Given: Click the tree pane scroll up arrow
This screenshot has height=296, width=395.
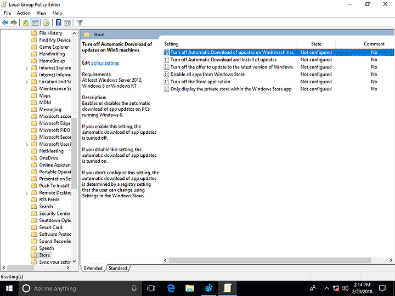Looking at the screenshot, I should click(x=74, y=33).
